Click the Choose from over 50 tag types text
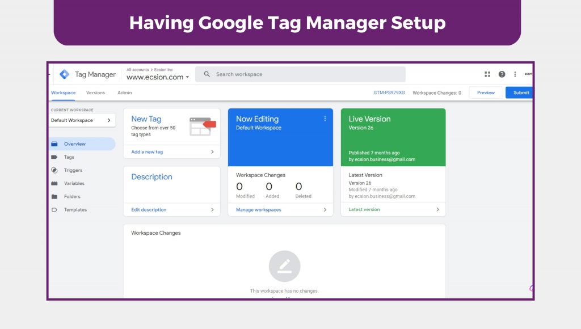 153,131
